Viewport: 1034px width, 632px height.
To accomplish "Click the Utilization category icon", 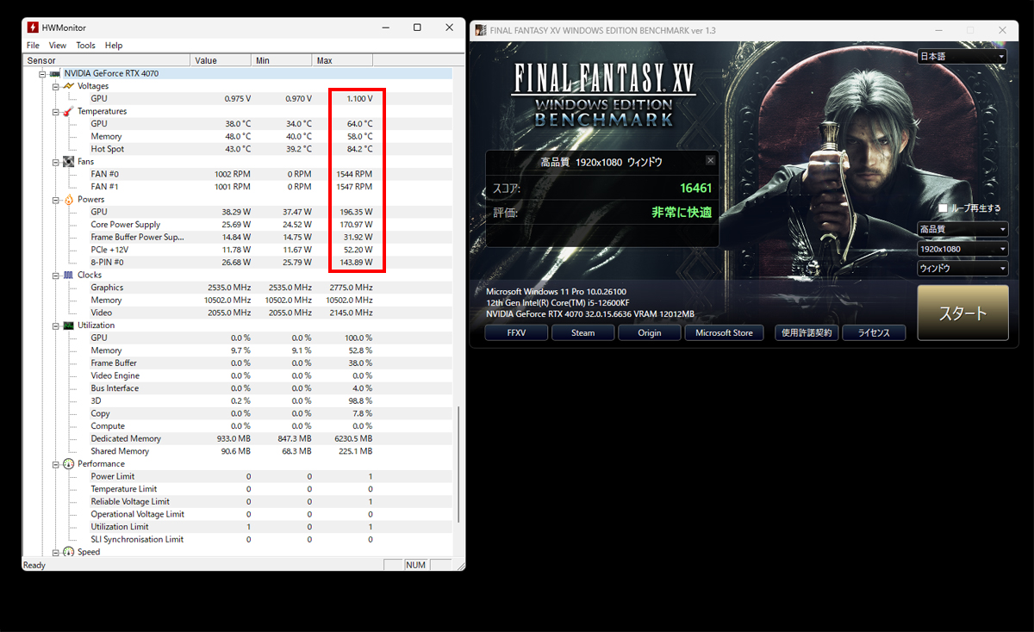I will [x=68, y=325].
